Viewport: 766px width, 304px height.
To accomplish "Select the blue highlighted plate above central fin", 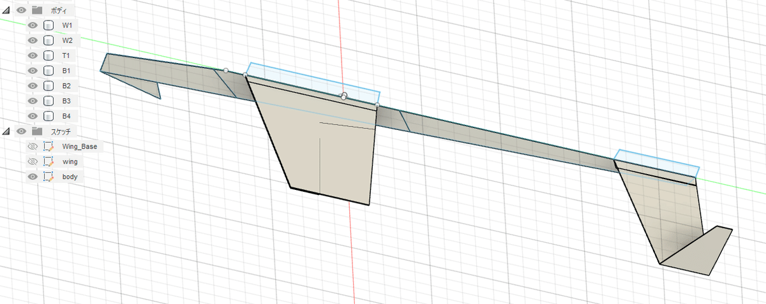I will [313, 83].
